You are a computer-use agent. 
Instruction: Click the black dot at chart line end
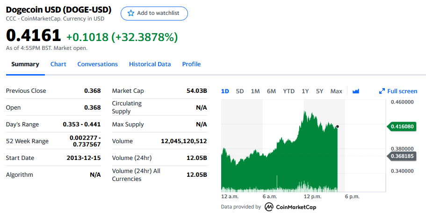pyautogui.click(x=338, y=126)
